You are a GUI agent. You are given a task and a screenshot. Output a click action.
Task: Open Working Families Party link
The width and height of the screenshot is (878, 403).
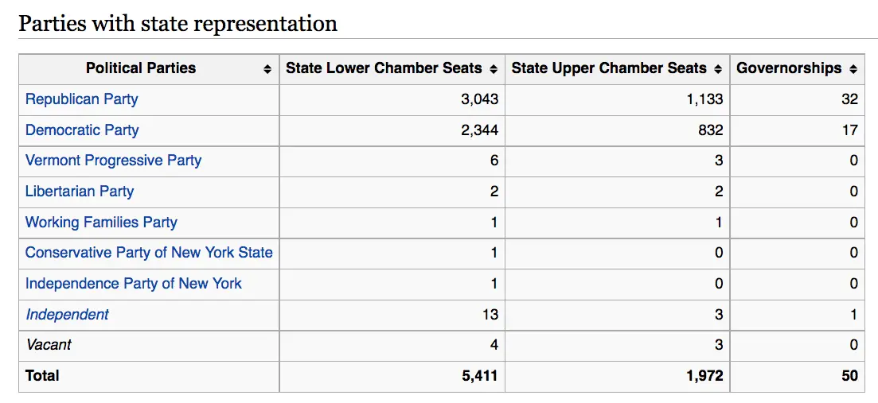[x=101, y=223]
